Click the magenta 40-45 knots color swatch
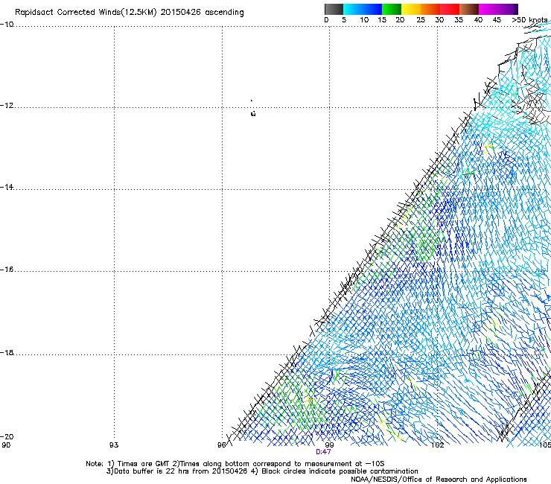 (x=488, y=9)
